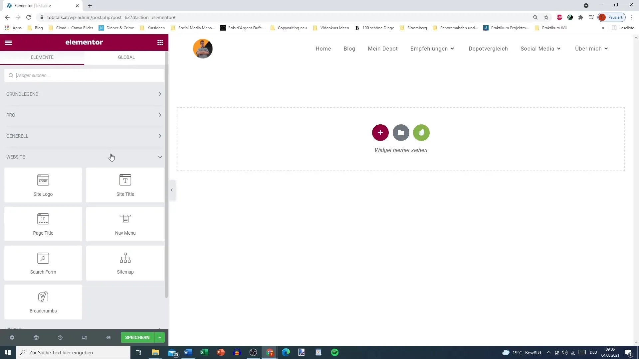Select the Search Form widget

pyautogui.click(x=43, y=263)
